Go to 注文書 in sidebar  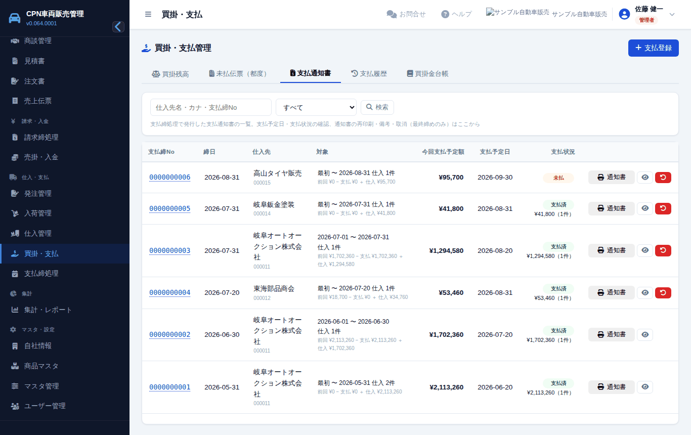(x=65, y=81)
